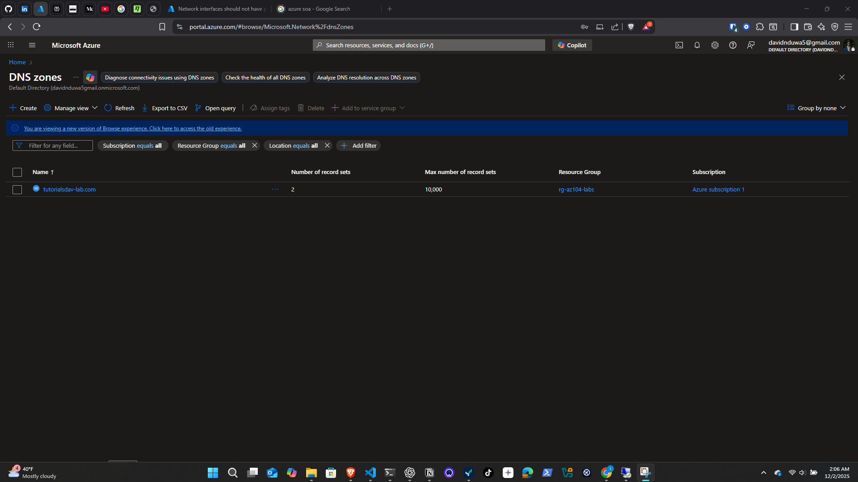Click the DNS zone icon of tutorialsdav-lab.com
Viewport: 858px width, 482px height.
pyautogui.click(x=36, y=189)
